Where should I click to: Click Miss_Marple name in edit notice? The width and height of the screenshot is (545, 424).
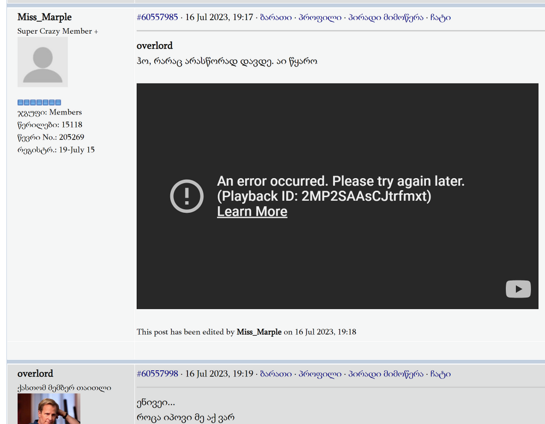259,332
